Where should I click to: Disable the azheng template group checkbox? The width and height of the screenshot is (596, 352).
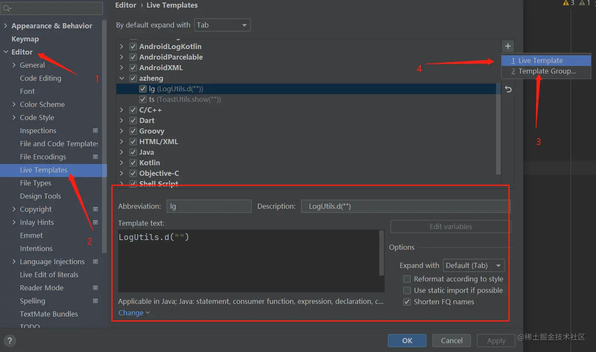(133, 78)
